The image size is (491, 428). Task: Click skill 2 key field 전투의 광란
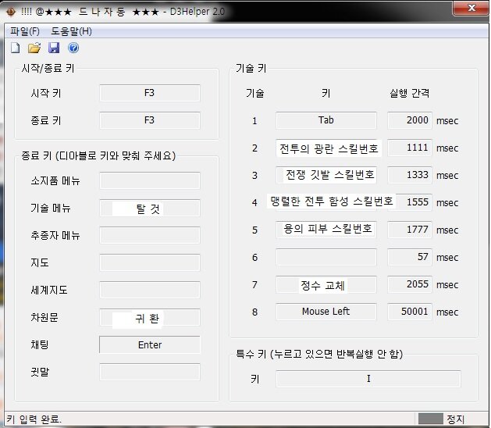tap(326, 148)
